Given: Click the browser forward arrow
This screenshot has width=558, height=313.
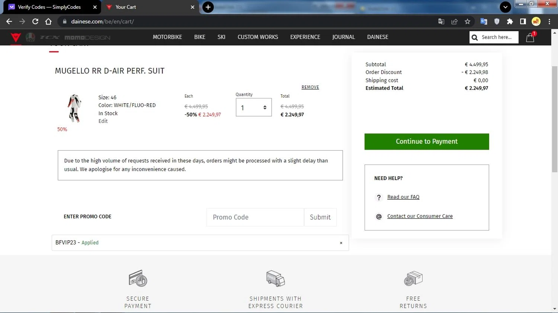Looking at the screenshot, I should coord(22,22).
